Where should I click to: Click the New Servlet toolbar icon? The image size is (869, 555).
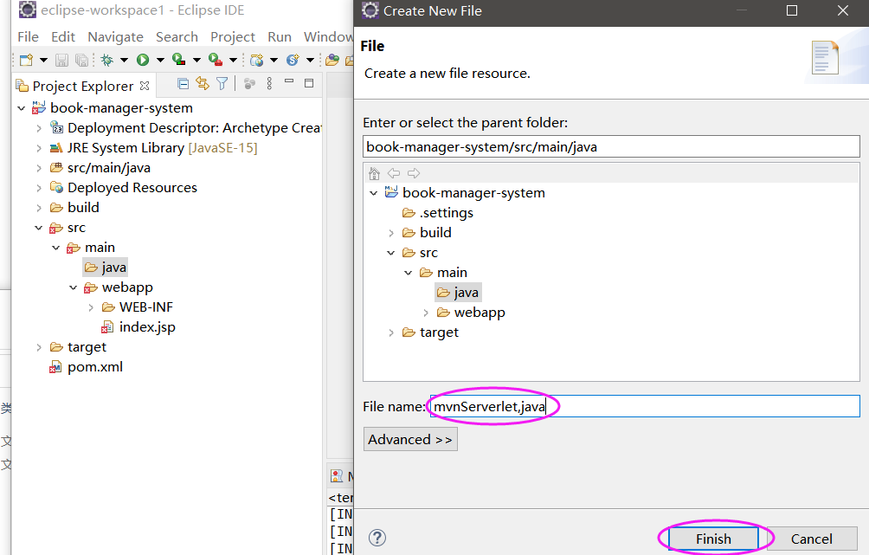293,60
